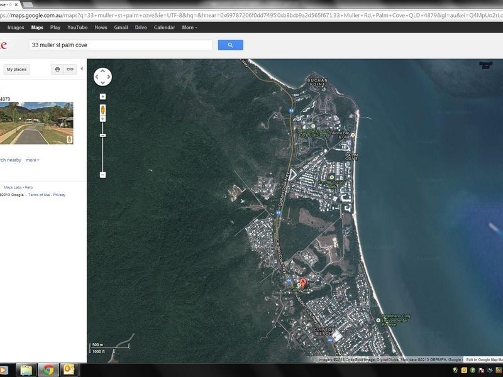Collapse the left side panel arrow

click(x=82, y=68)
